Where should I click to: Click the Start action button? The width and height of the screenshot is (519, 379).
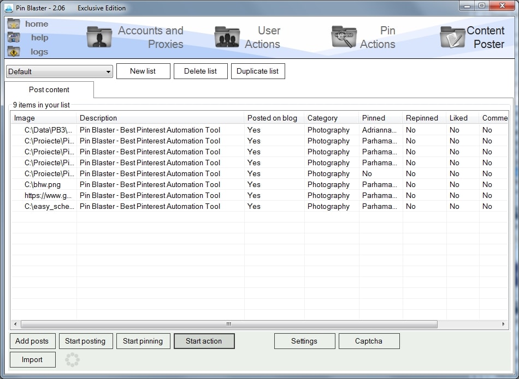click(x=204, y=341)
